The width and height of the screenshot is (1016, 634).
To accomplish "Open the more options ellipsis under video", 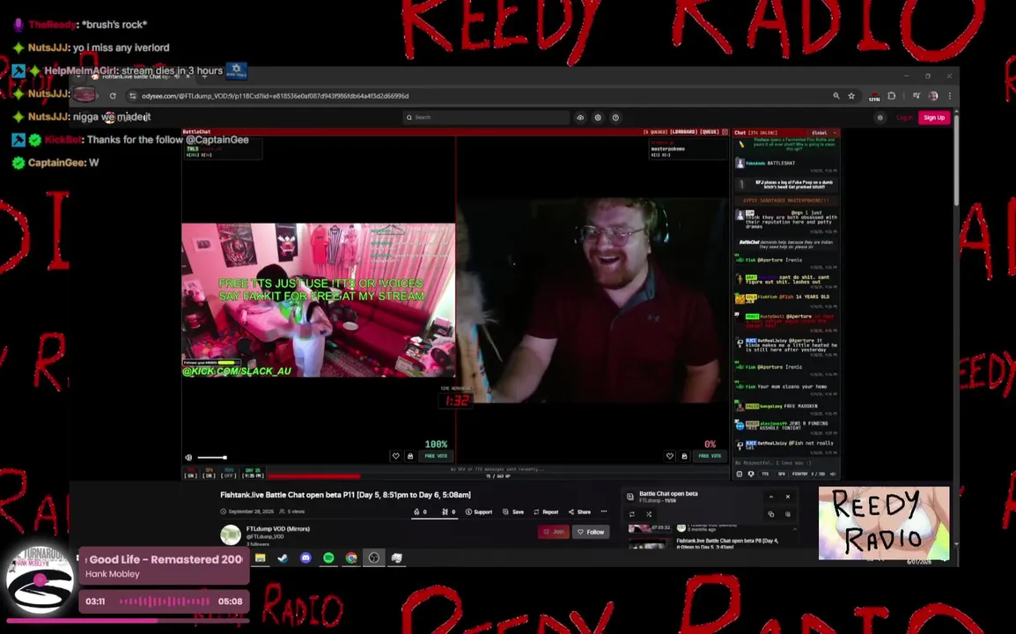I will (604, 512).
